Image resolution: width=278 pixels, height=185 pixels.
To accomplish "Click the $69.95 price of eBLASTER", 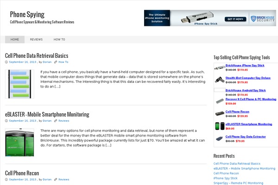I will (230, 129).
